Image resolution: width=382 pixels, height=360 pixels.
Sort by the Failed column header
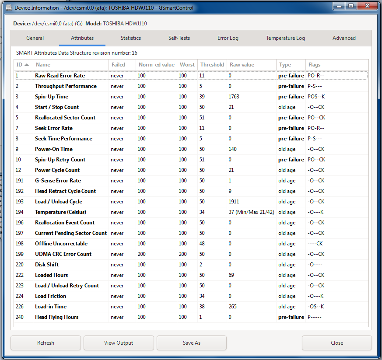(x=122, y=65)
